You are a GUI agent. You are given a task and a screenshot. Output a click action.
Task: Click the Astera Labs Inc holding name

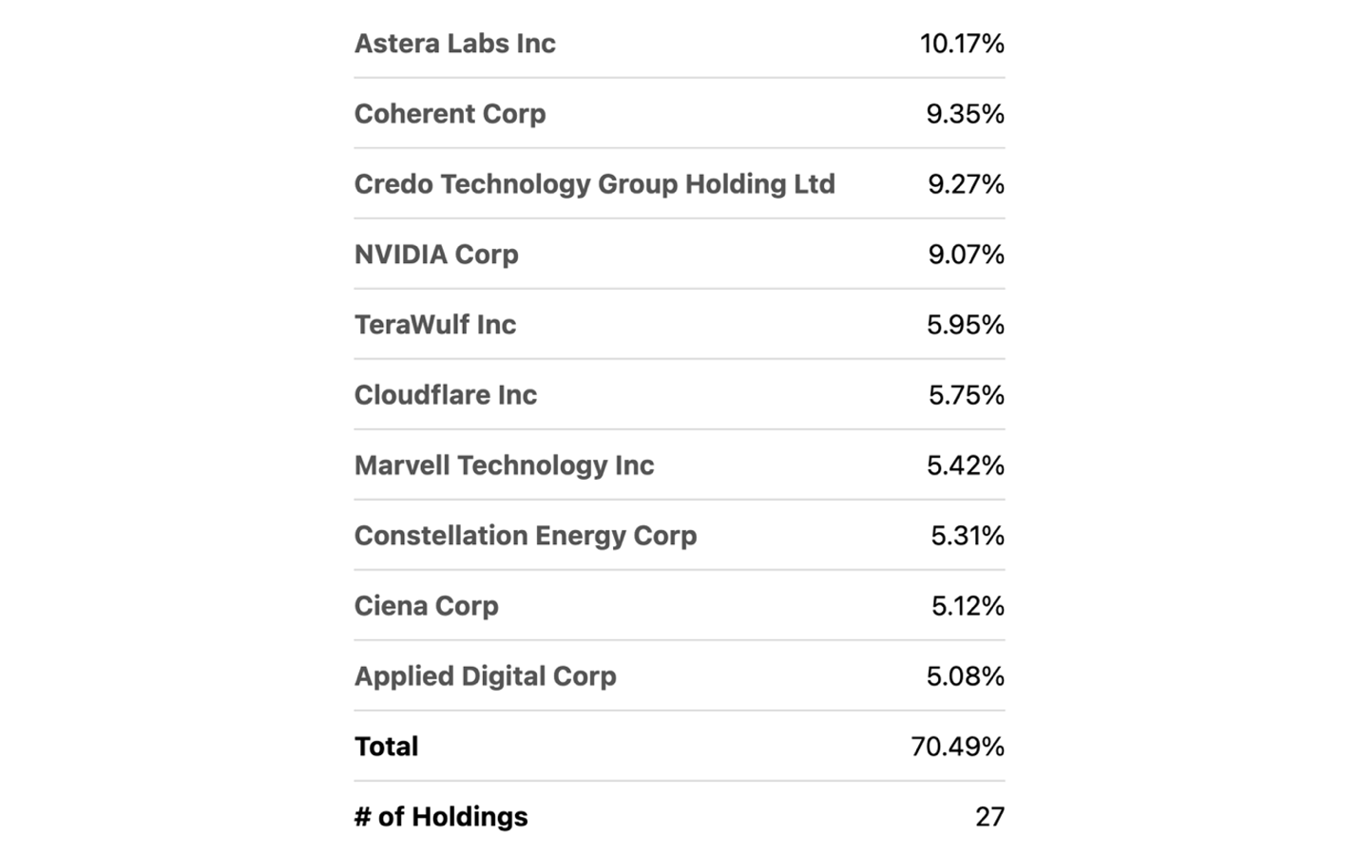454,44
